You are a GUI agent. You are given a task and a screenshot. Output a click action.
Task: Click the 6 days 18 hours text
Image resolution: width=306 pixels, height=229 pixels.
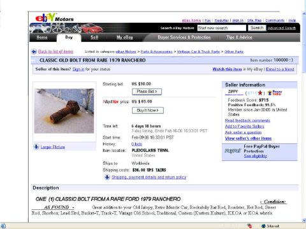pos(146,126)
